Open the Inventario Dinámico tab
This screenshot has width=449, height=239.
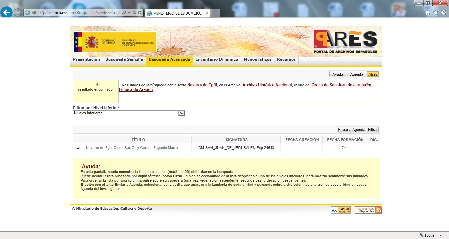pyautogui.click(x=217, y=60)
